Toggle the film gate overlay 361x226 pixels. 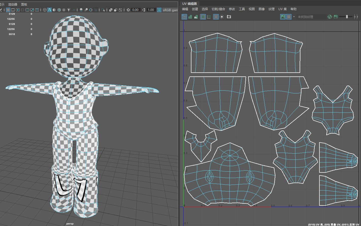[13, 10]
